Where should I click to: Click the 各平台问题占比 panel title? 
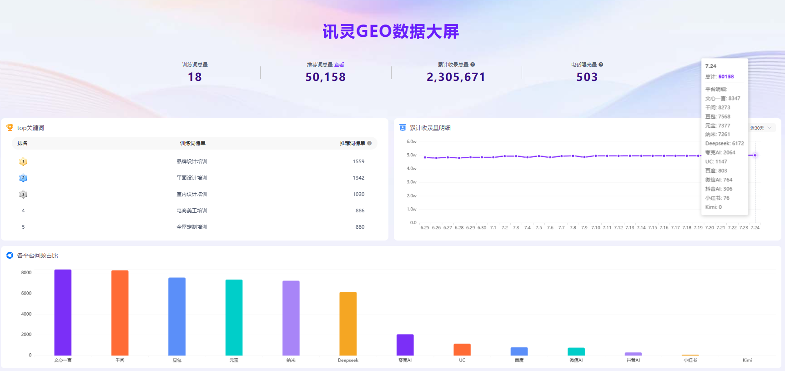(x=37, y=256)
